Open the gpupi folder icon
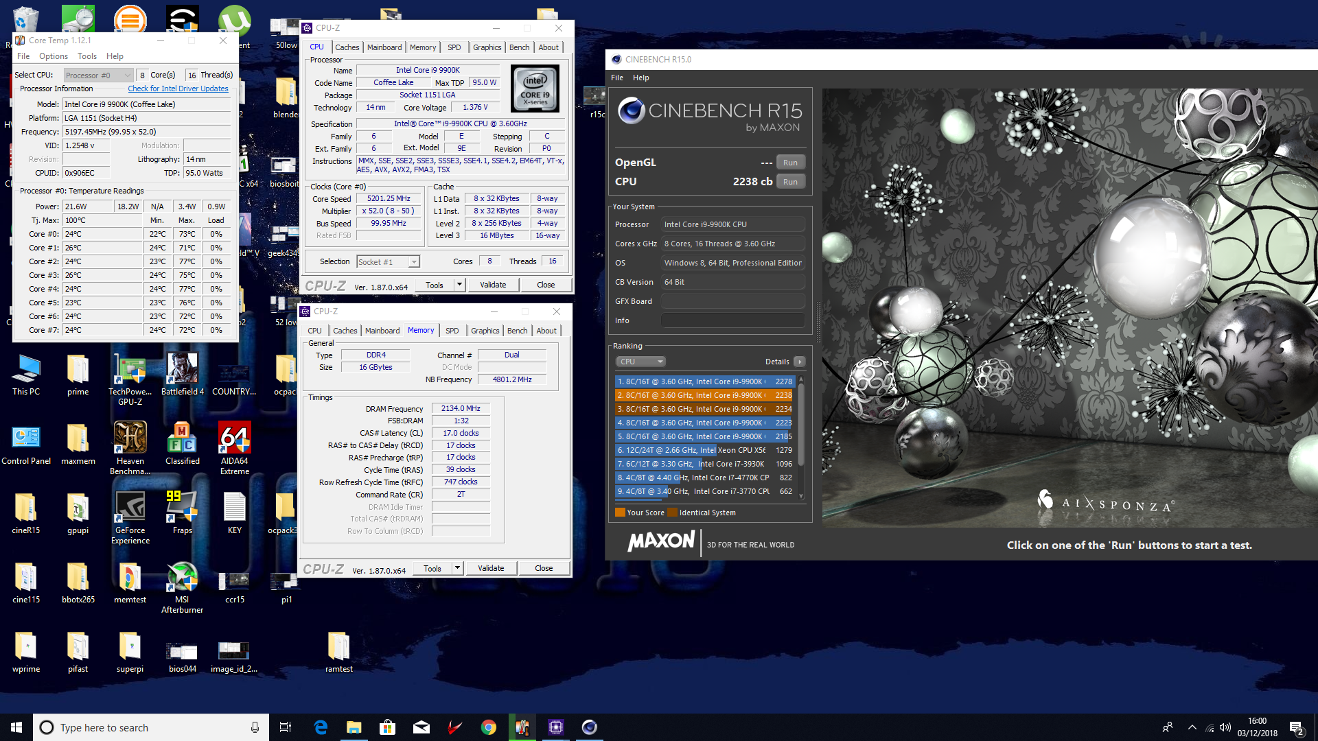This screenshot has height=741, width=1318. click(78, 514)
